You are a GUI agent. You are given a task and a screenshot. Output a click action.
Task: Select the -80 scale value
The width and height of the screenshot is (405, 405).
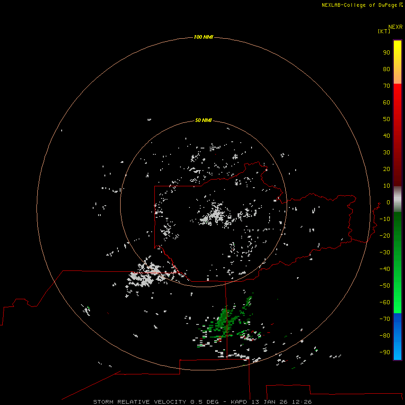pos(385,336)
